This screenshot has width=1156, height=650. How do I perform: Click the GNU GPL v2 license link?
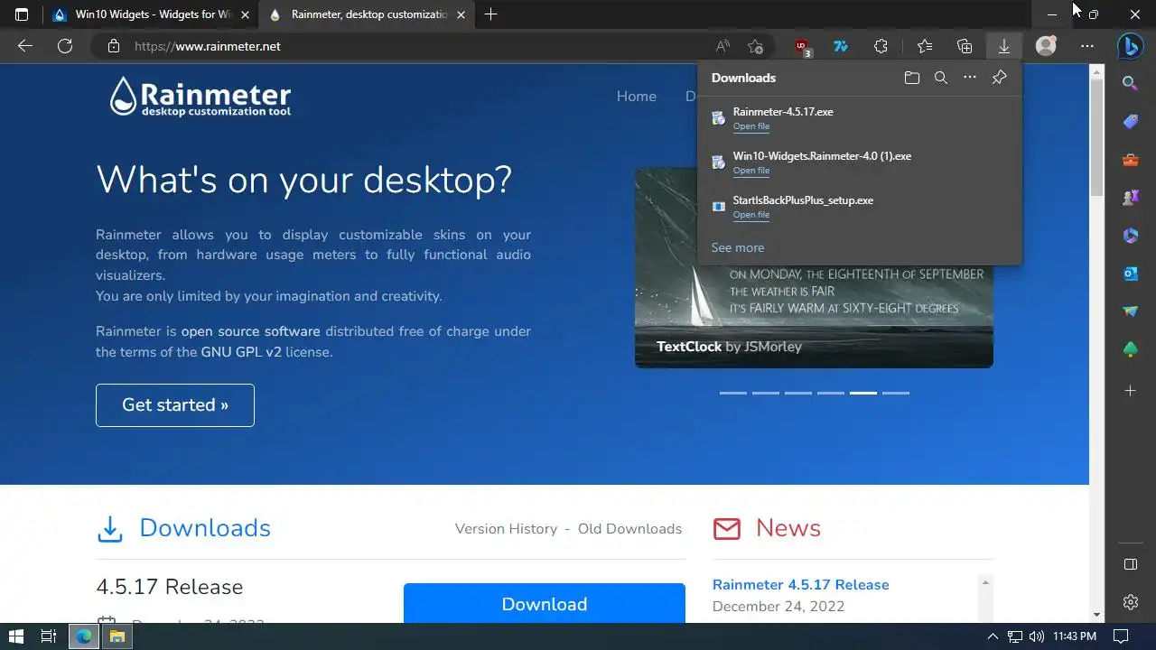tap(241, 352)
